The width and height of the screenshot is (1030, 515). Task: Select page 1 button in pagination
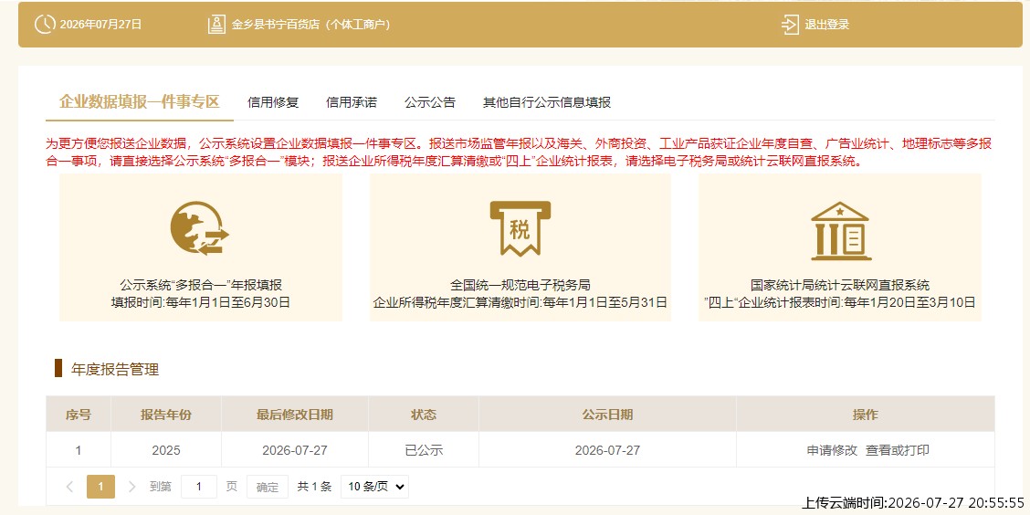(x=100, y=487)
